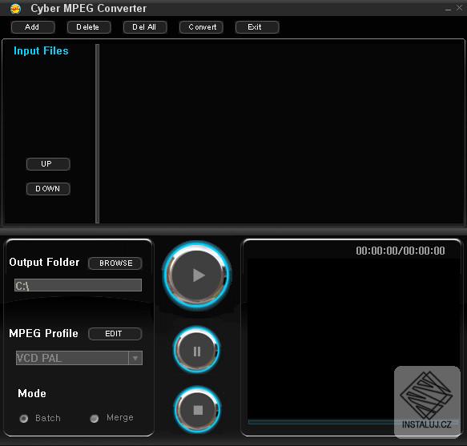467x446 pixels.
Task: Click the VCD PAL profile combo box
Action: point(79,358)
